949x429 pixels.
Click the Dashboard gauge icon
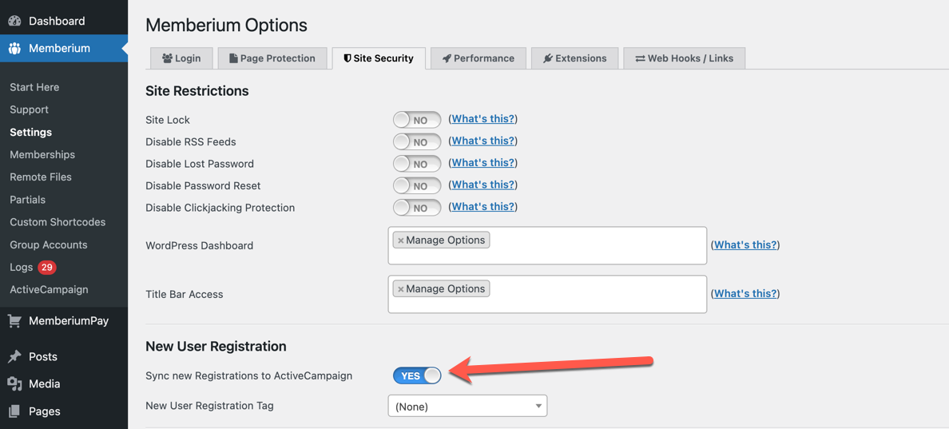click(14, 22)
